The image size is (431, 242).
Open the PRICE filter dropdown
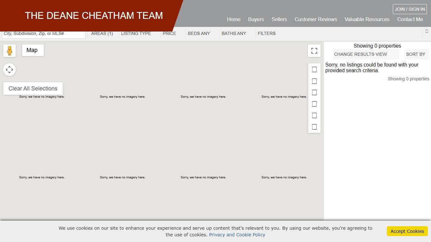click(169, 33)
